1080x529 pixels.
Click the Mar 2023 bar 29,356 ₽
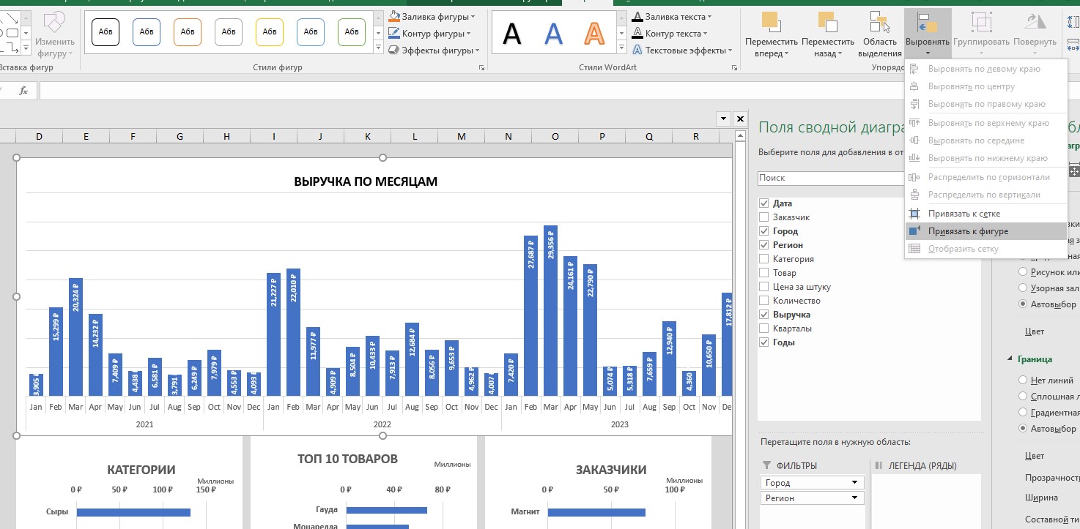551,311
